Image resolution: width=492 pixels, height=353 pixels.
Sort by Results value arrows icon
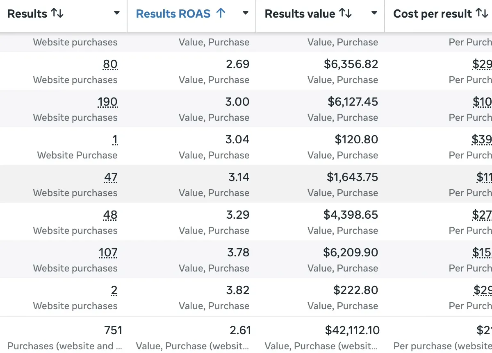346,14
